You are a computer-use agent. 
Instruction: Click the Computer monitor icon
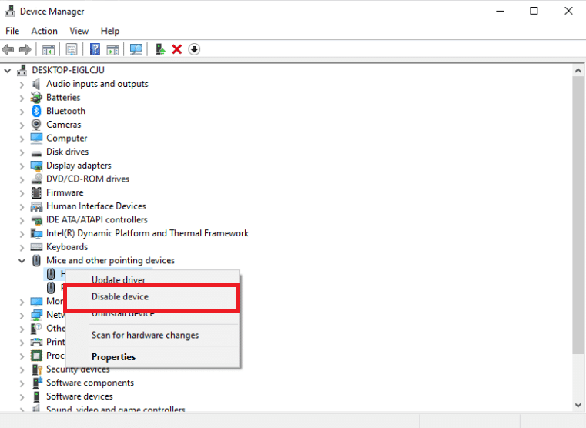pos(36,139)
